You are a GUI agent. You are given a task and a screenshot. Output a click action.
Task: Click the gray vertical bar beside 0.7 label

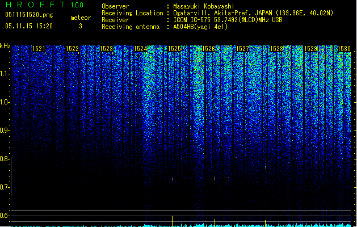point(11,176)
